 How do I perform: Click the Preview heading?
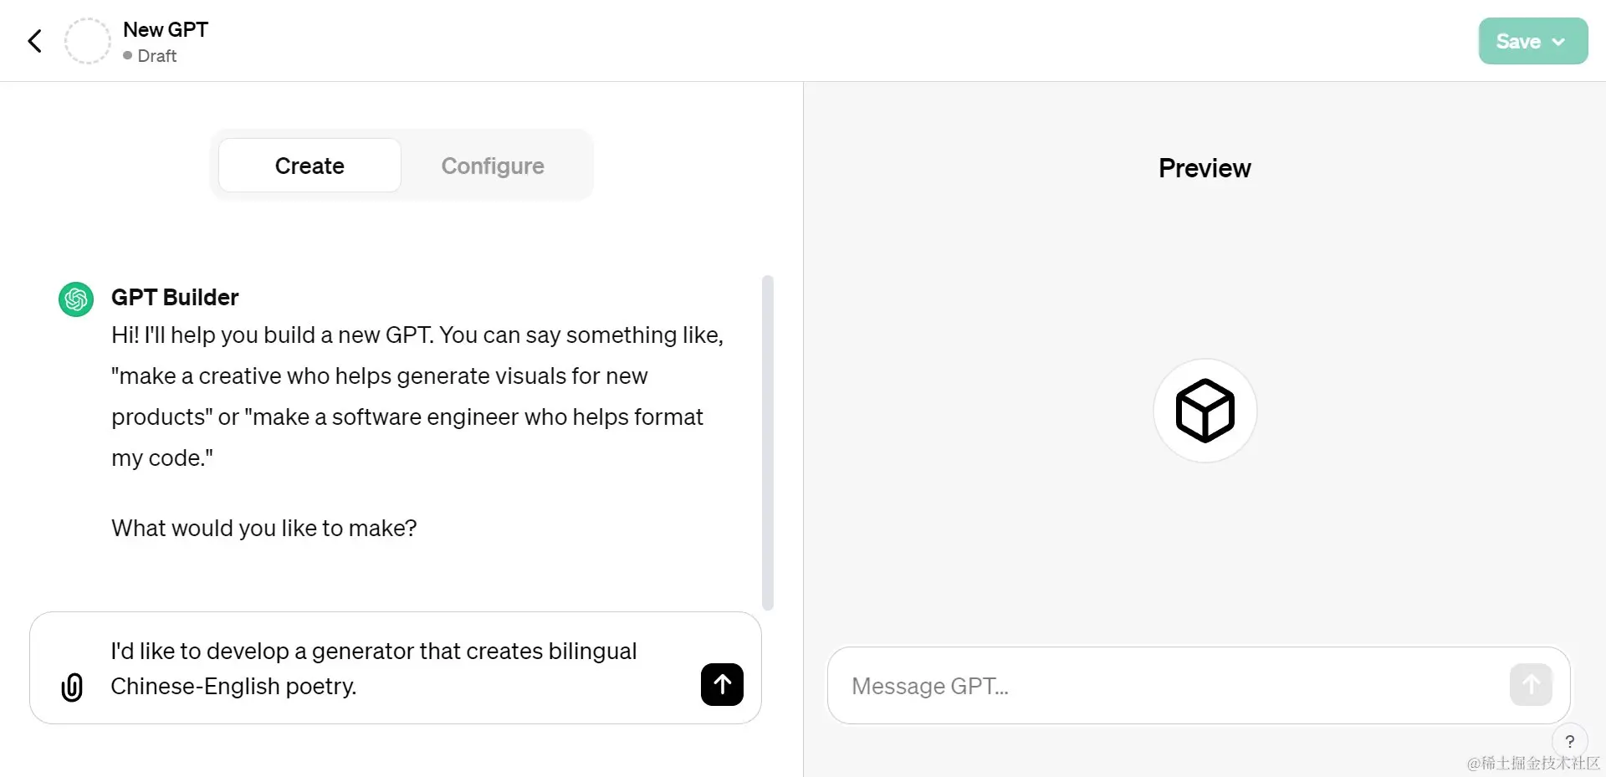pyautogui.click(x=1204, y=167)
